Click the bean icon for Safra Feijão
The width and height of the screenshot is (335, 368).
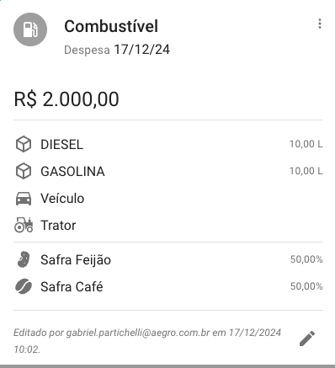click(24, 259)
